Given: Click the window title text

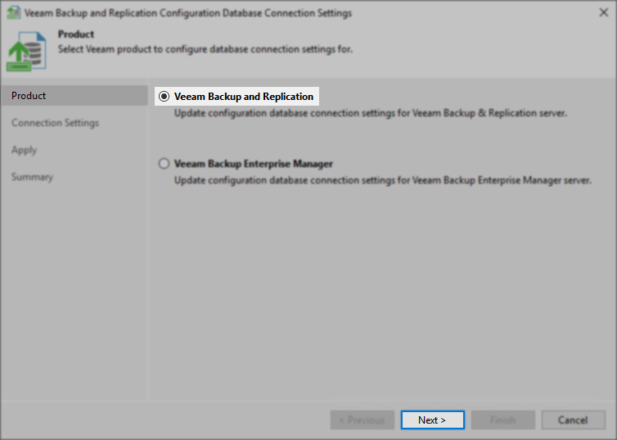Looking at the screenshot, I should point(188,13).
